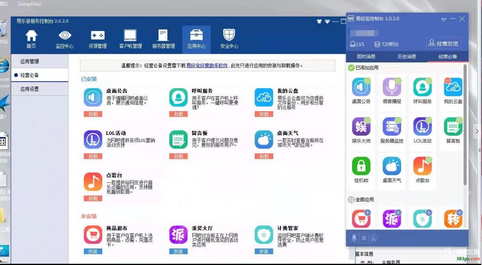The height and width of the screenshot is (265, 482).
Task: Click the 720积分 points display
Action: [x=387, y=44]
